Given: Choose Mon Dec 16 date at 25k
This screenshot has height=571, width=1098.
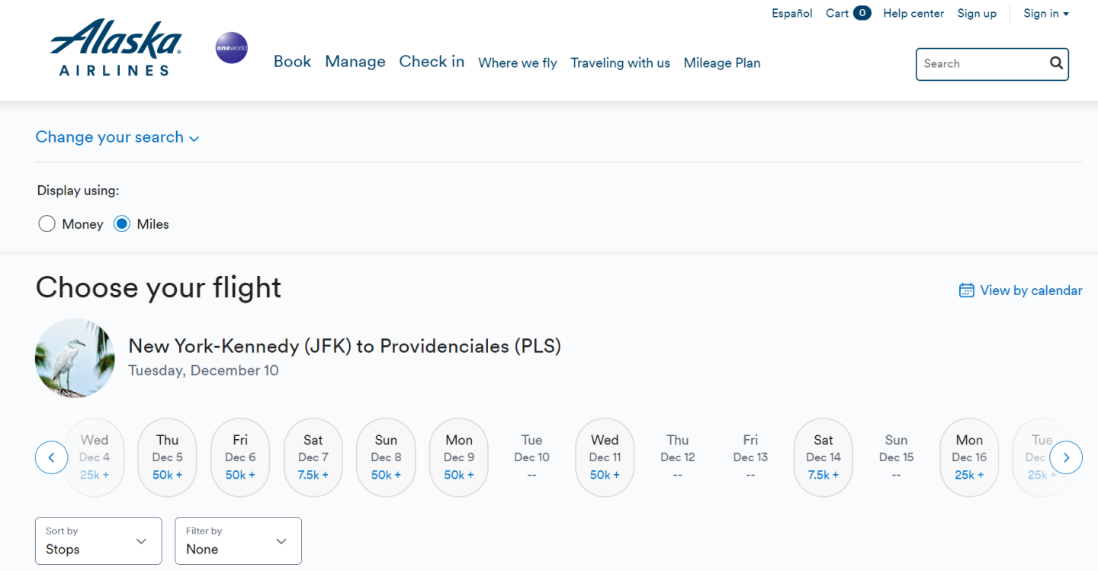Looking at the screenshot, I should [x=969, y=457].
